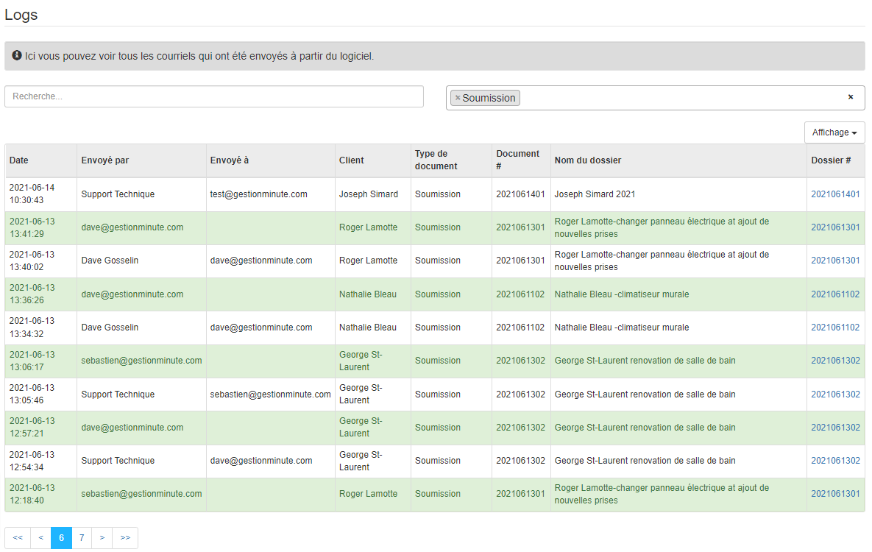Go to previous page of logs
This screenshot has height=552, width=872.
40,538
